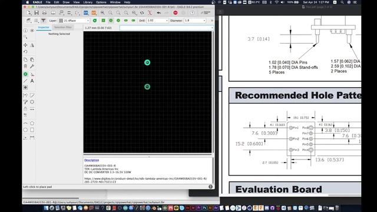Click the Zoom to fit icon

pyautogui.click(x=102, y=13)
